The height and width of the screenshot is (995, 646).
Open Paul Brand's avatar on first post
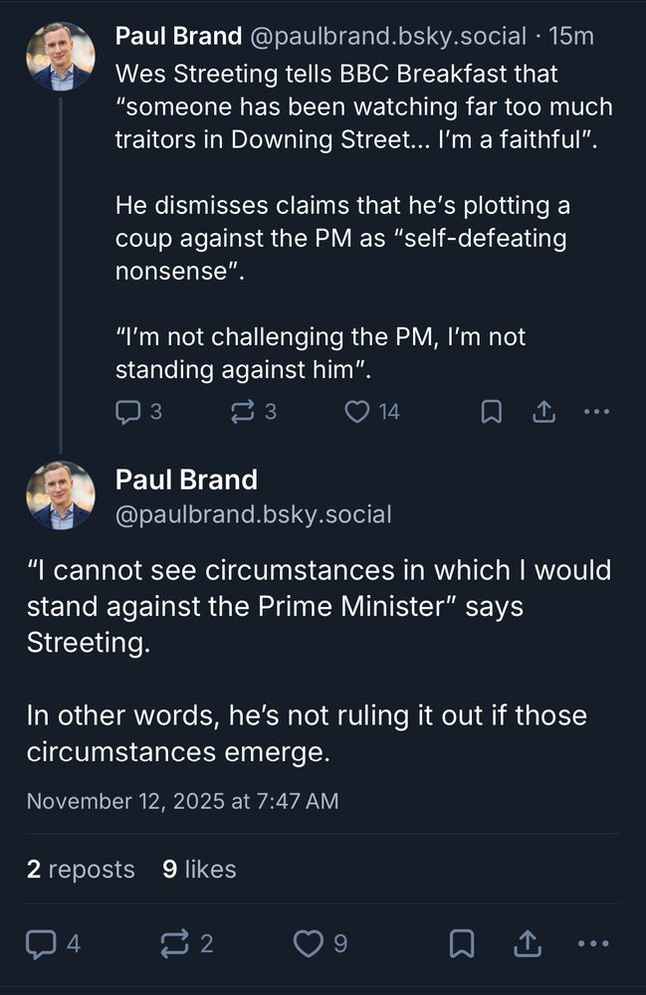coord(61,57)
